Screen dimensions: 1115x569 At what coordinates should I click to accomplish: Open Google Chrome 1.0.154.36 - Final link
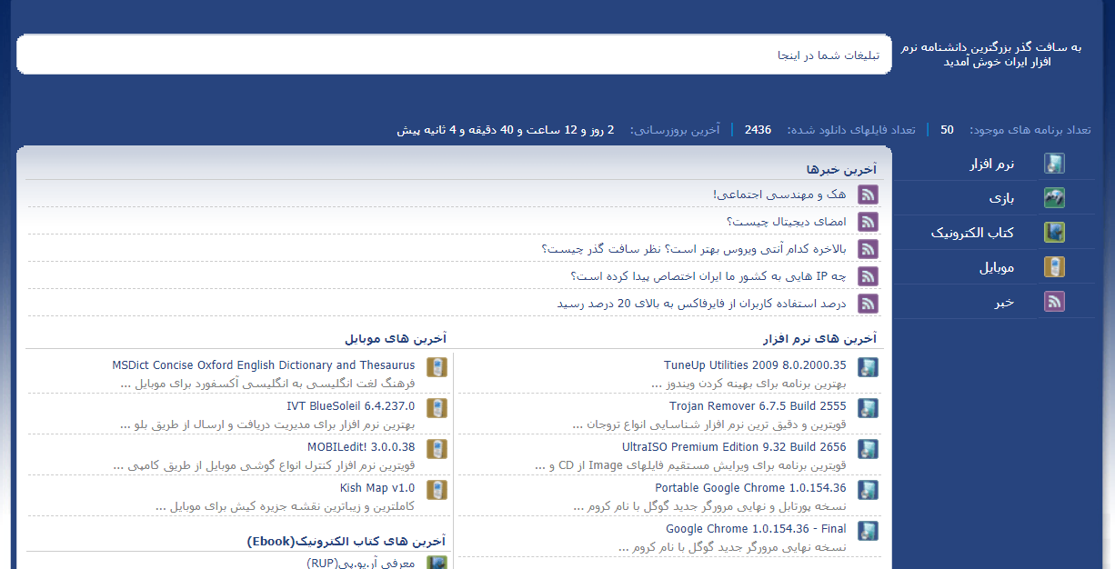[x=756, y=529]
